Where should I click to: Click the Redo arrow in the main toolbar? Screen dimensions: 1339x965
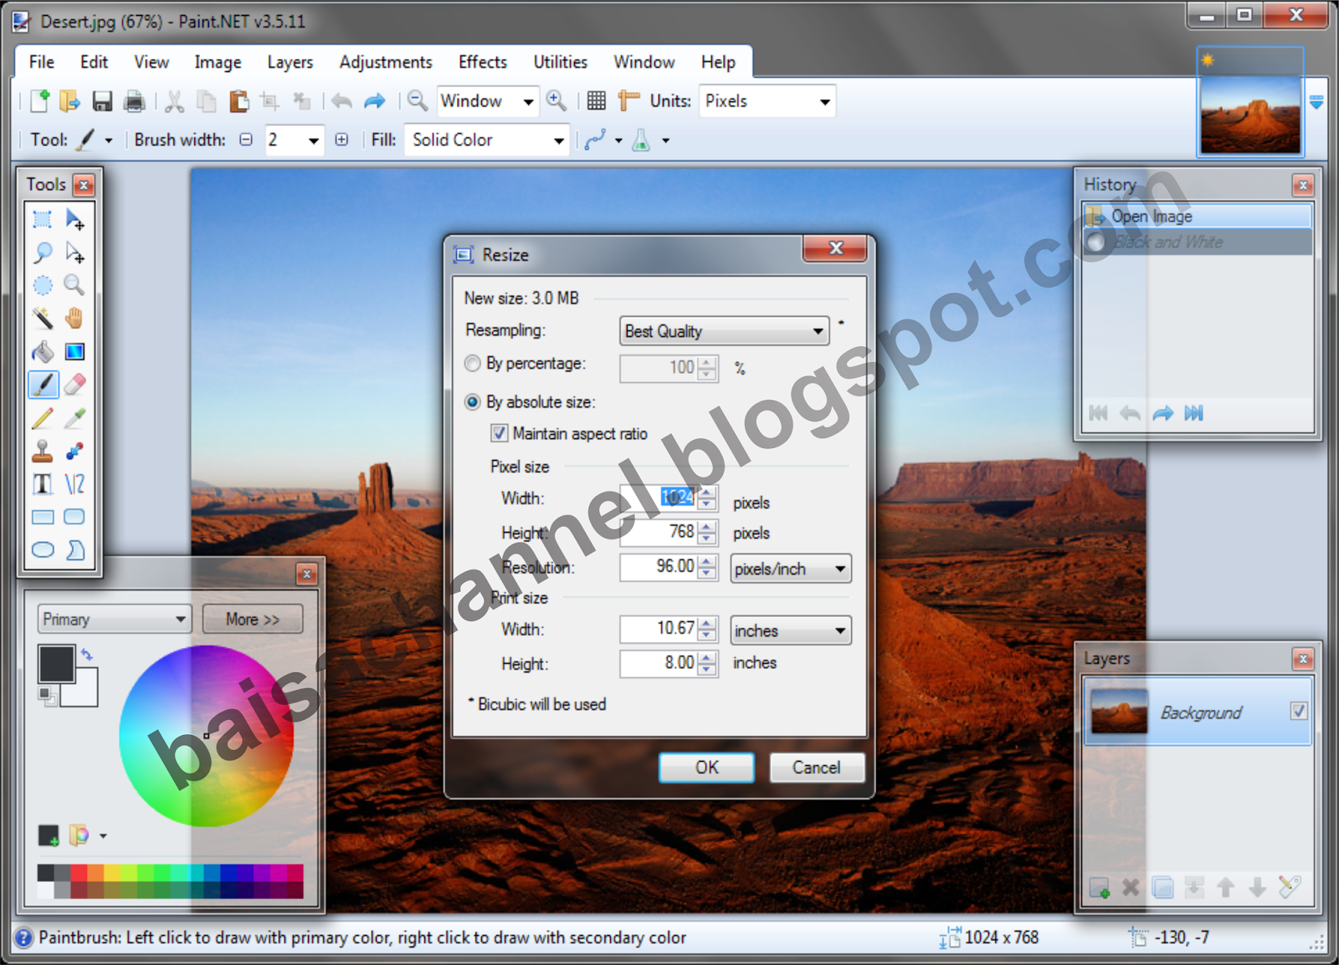point(374,101)
